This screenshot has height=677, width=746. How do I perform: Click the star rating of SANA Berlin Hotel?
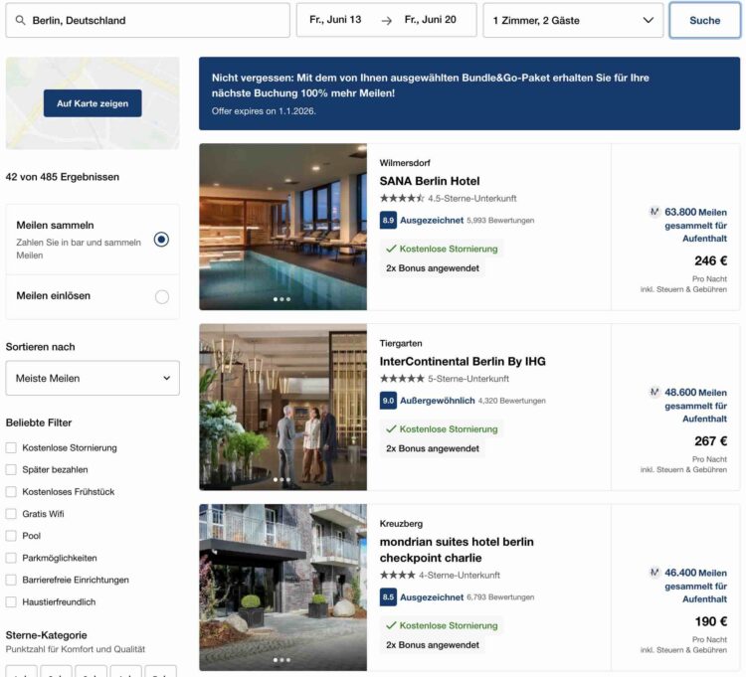(402, 198)
